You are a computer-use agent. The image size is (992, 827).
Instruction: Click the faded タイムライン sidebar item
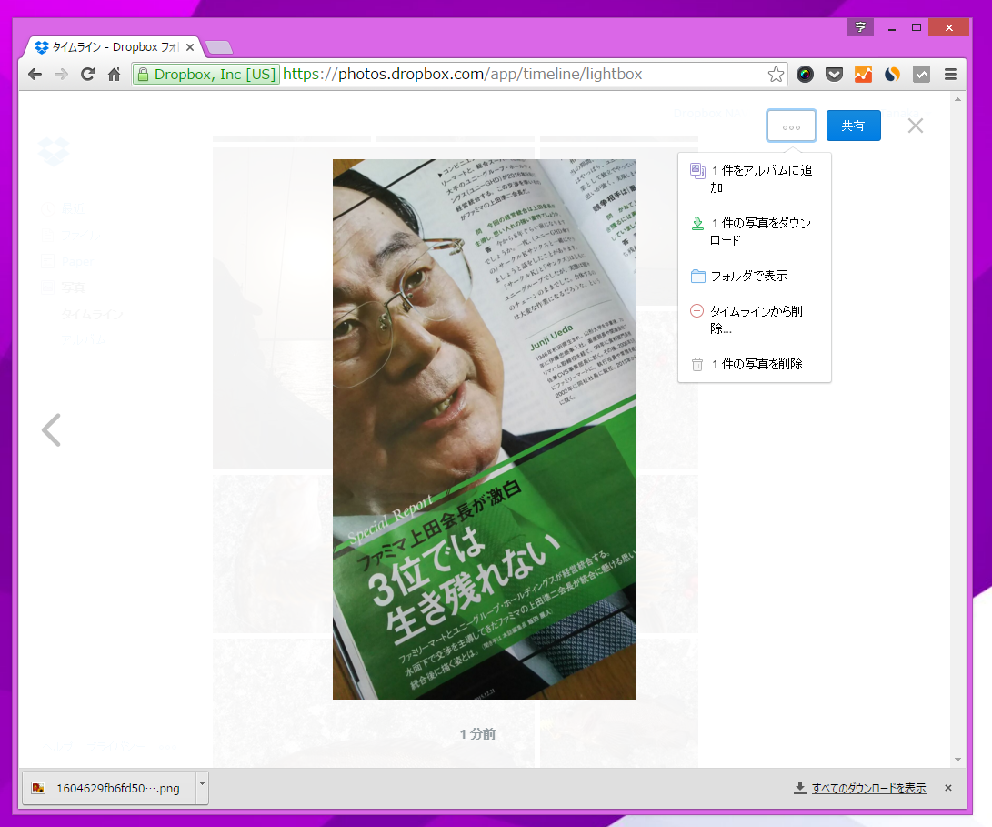(x=92, y=314)
